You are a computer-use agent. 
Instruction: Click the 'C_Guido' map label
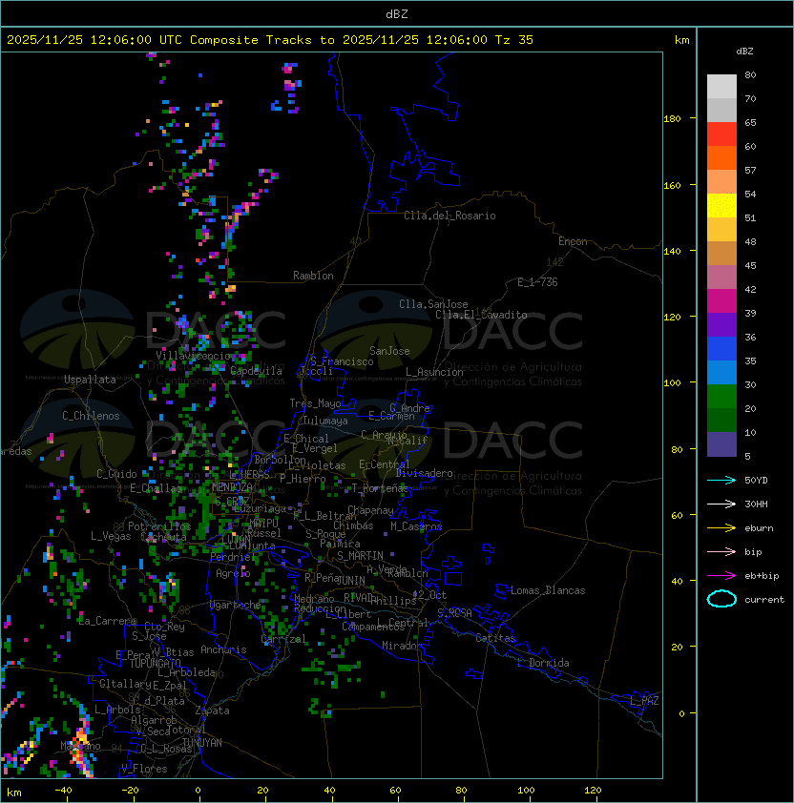116,474
